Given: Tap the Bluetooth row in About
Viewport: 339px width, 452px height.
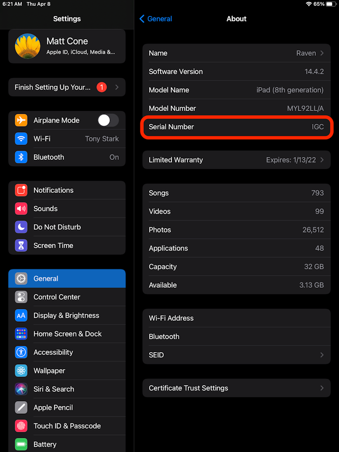Looking at the screenshot, I should click(x=236, y=337).
